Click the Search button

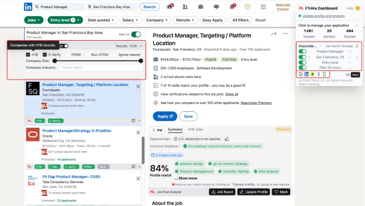pos(149,7)
